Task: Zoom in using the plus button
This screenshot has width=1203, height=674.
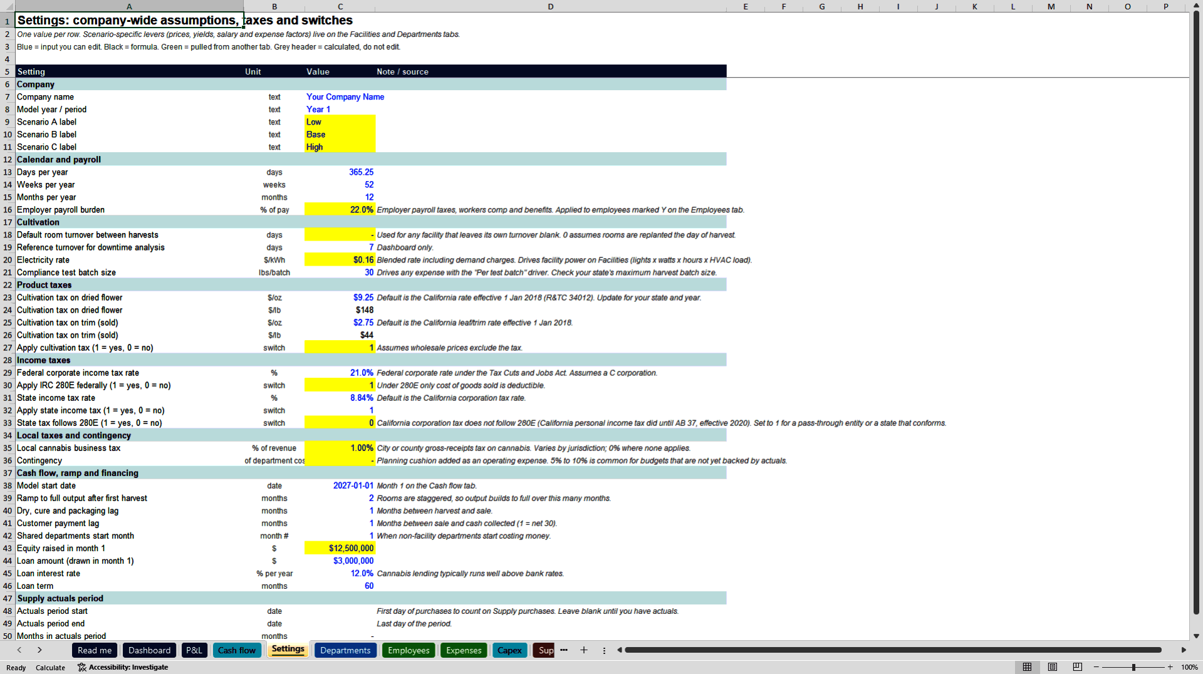Action: coord(1170,667)
